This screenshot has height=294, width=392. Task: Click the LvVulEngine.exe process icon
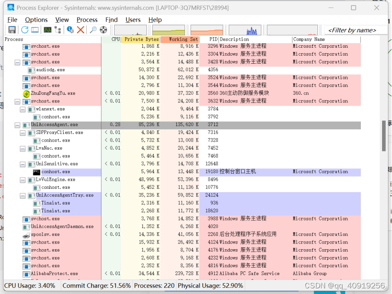pos(32,180)
